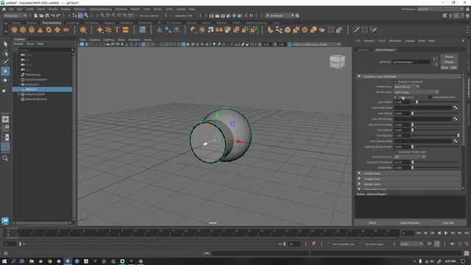Click the checker map button for Line Opacity Map
The height and width of the screenshot is (265, 471).
point(456,141)
